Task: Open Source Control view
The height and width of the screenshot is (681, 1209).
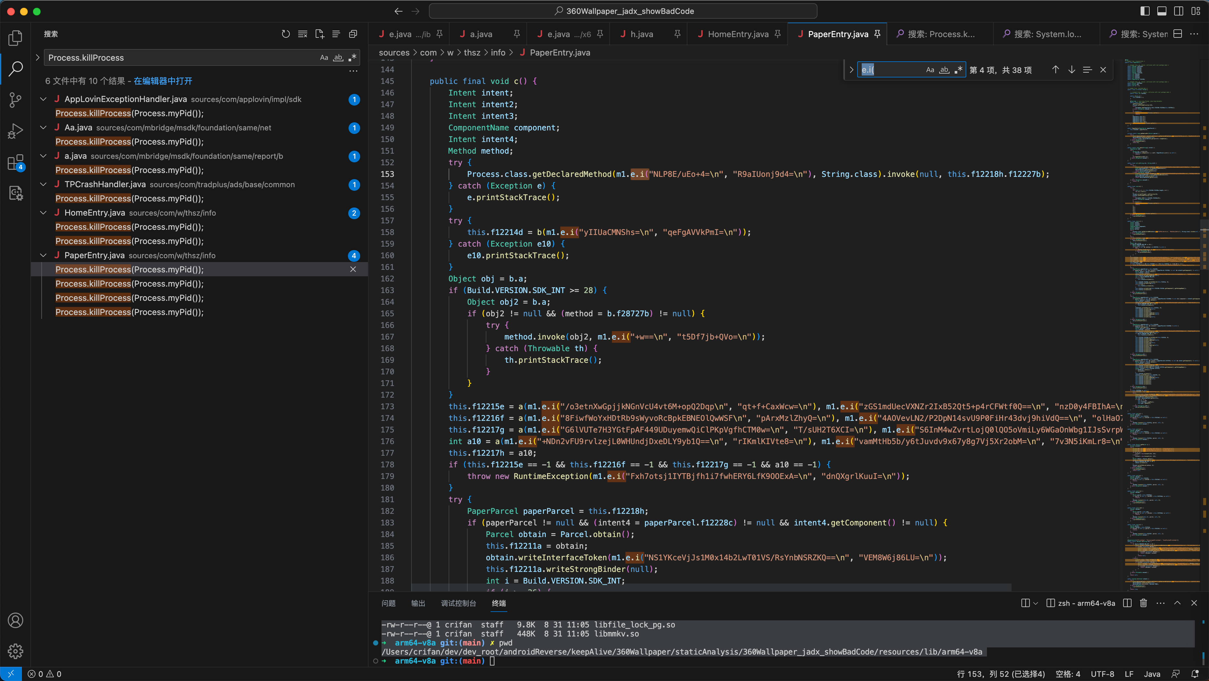Action: pos(15,100)
